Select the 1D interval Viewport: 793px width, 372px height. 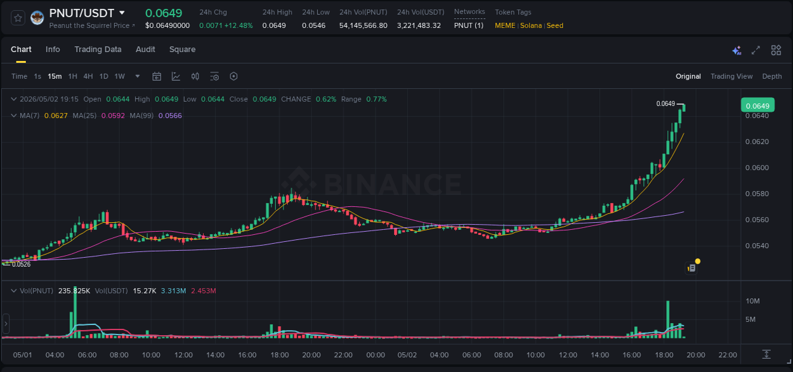click(103, 76)
